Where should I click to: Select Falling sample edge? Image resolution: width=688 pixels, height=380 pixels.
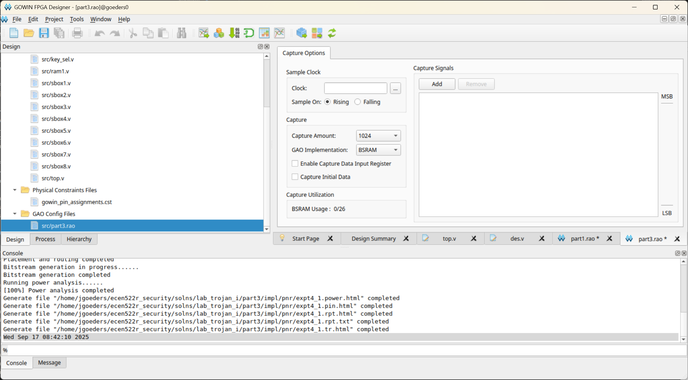[x=358, y=102]
